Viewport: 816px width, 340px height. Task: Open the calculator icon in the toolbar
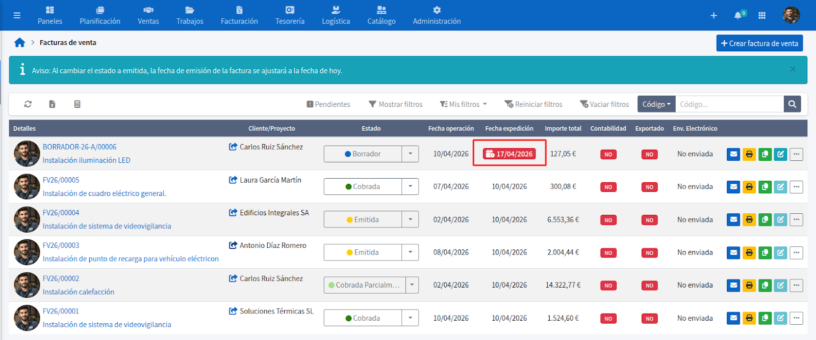coord(77,104)
